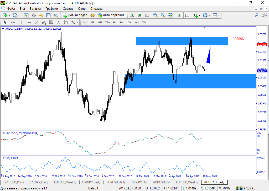Open the search magnifier icon

(x=256, y=15)
